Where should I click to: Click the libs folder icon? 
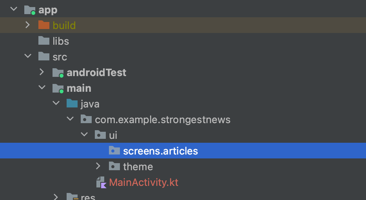[44, 41]
